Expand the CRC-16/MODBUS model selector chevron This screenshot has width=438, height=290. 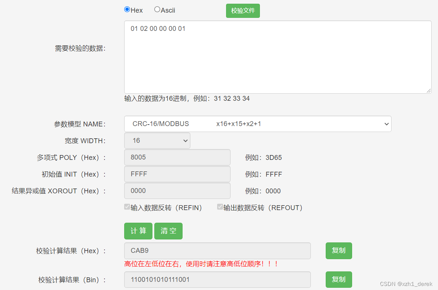[x=387, y=124]
